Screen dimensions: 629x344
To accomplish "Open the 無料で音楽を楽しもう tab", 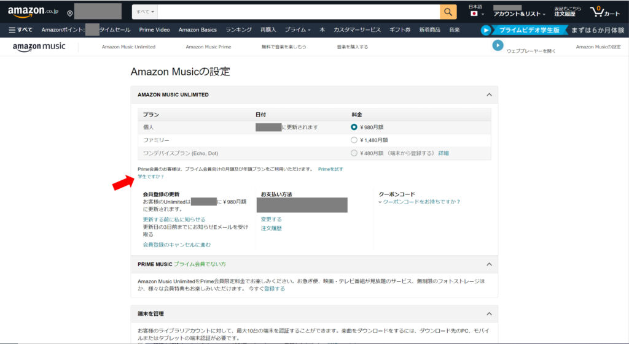I will 284,47.
